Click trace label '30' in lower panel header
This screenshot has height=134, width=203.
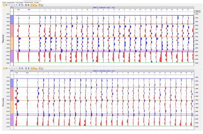pyautogui.click(x=191, y=73)
